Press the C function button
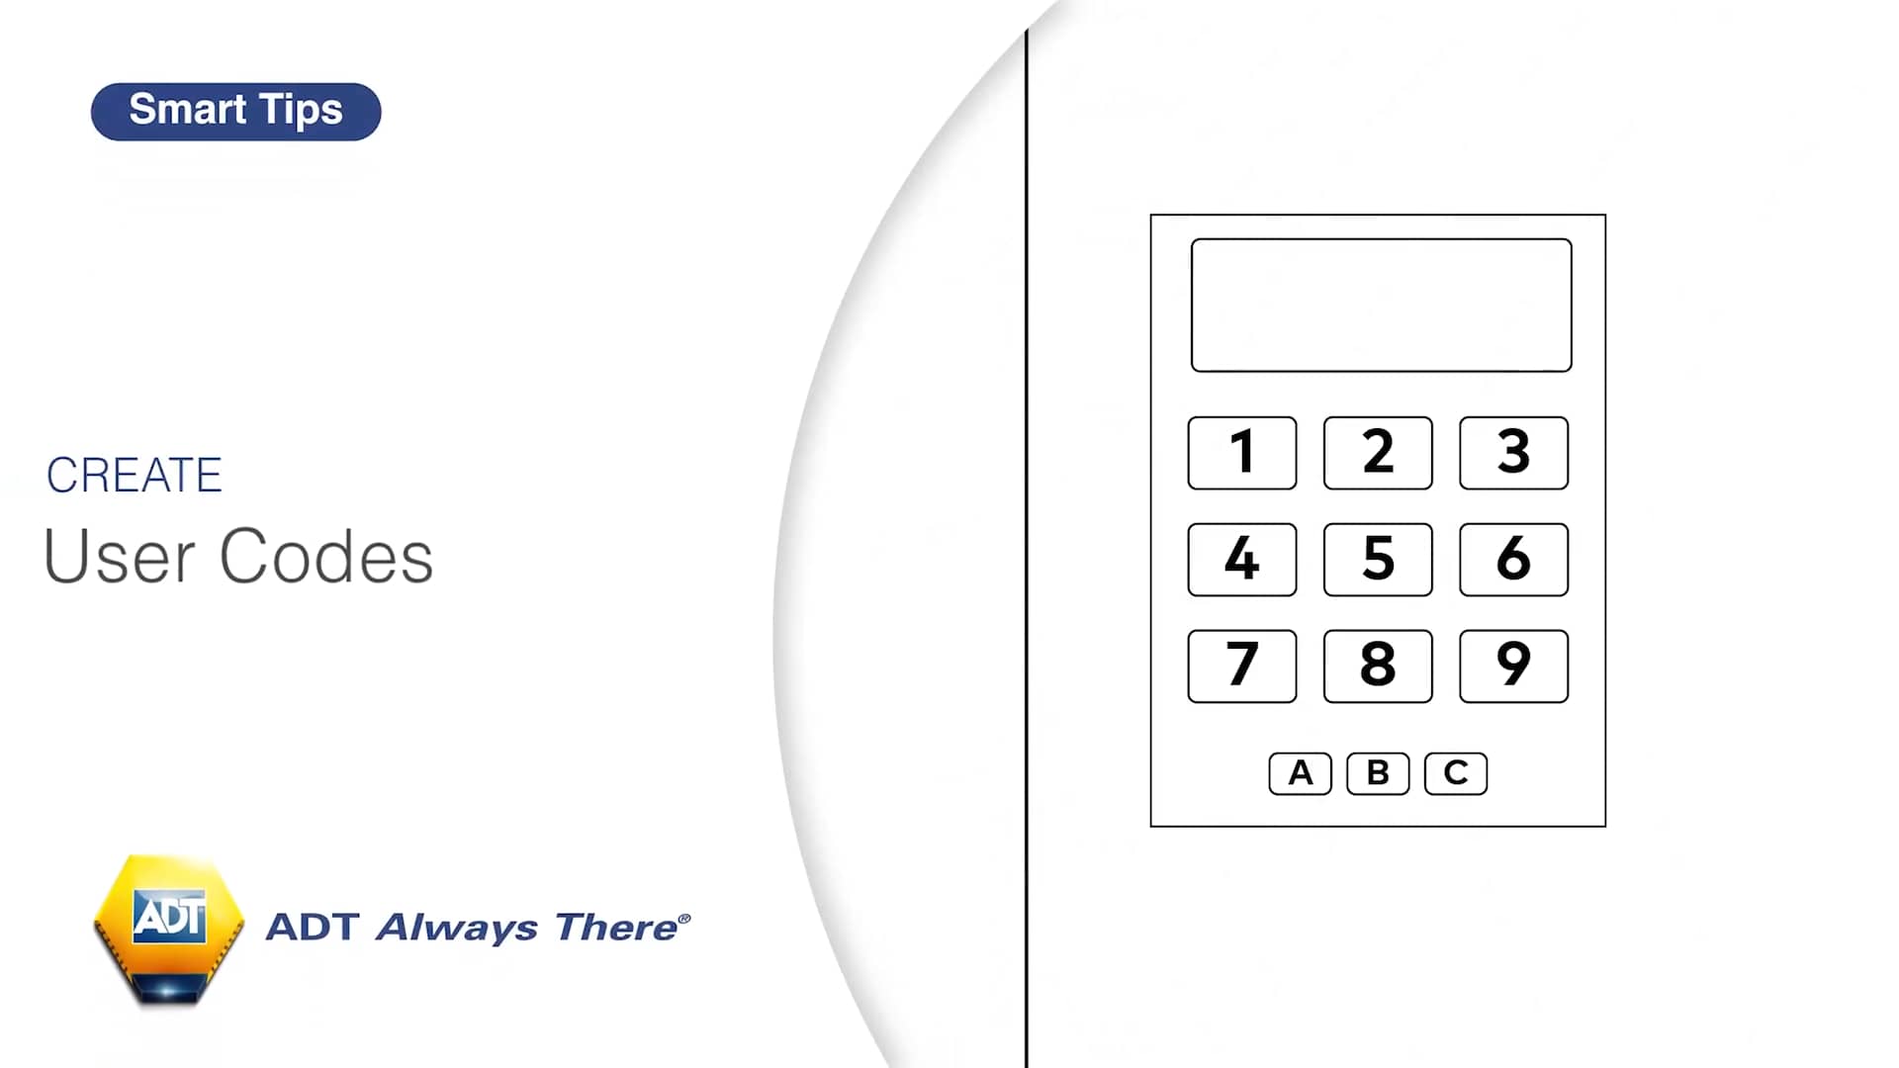Image resolution: width=1899 pixels, height=1068 pixels. (1453, 772)
